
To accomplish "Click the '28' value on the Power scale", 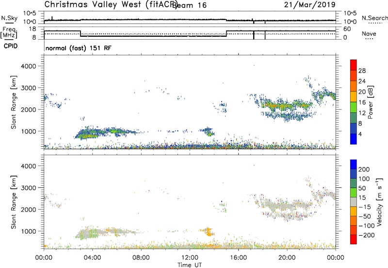I will click(362, 71).
